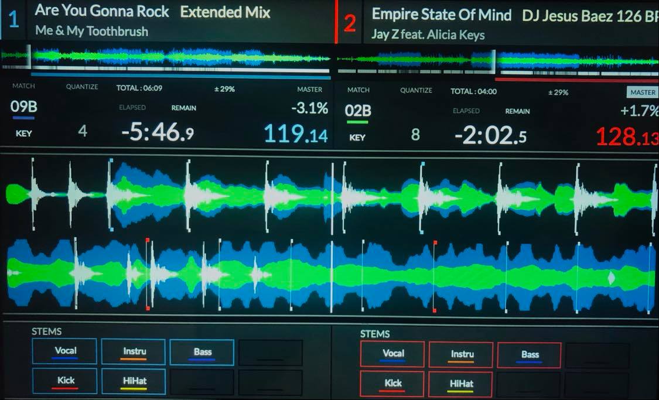Click the quantize value 4 on deck 1

(83, 132)
